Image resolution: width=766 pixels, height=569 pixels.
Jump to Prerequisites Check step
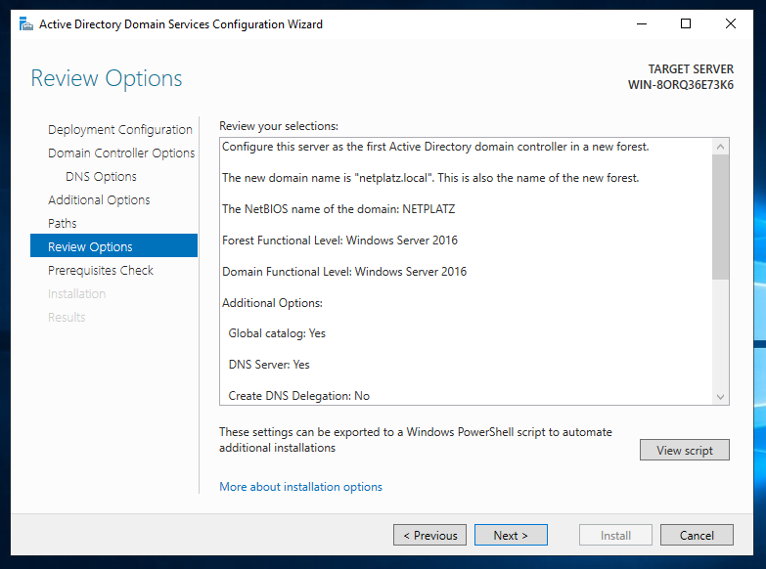[x=101, y=270]
